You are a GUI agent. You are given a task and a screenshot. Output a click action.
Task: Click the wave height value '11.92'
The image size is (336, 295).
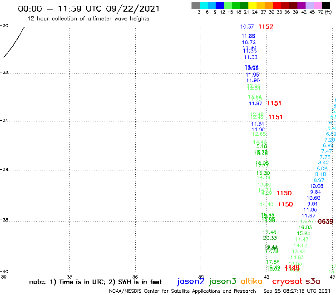[256, 103]
